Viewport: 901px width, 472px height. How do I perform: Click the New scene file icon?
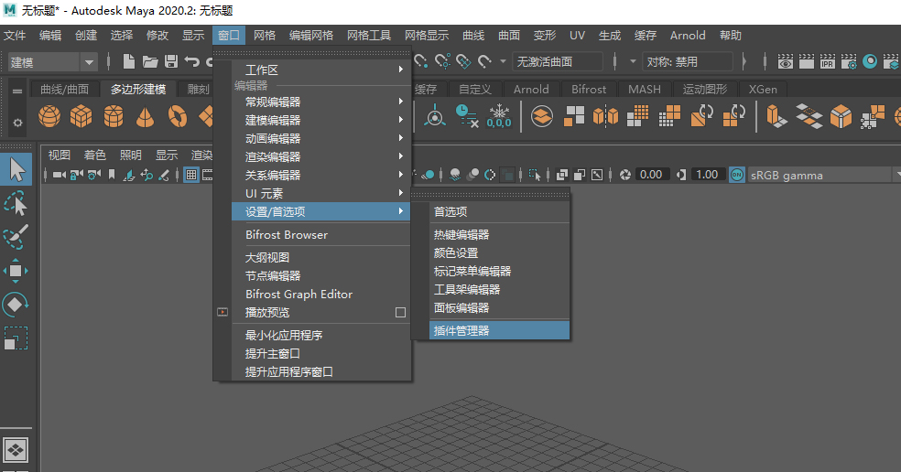click(129, 61)
